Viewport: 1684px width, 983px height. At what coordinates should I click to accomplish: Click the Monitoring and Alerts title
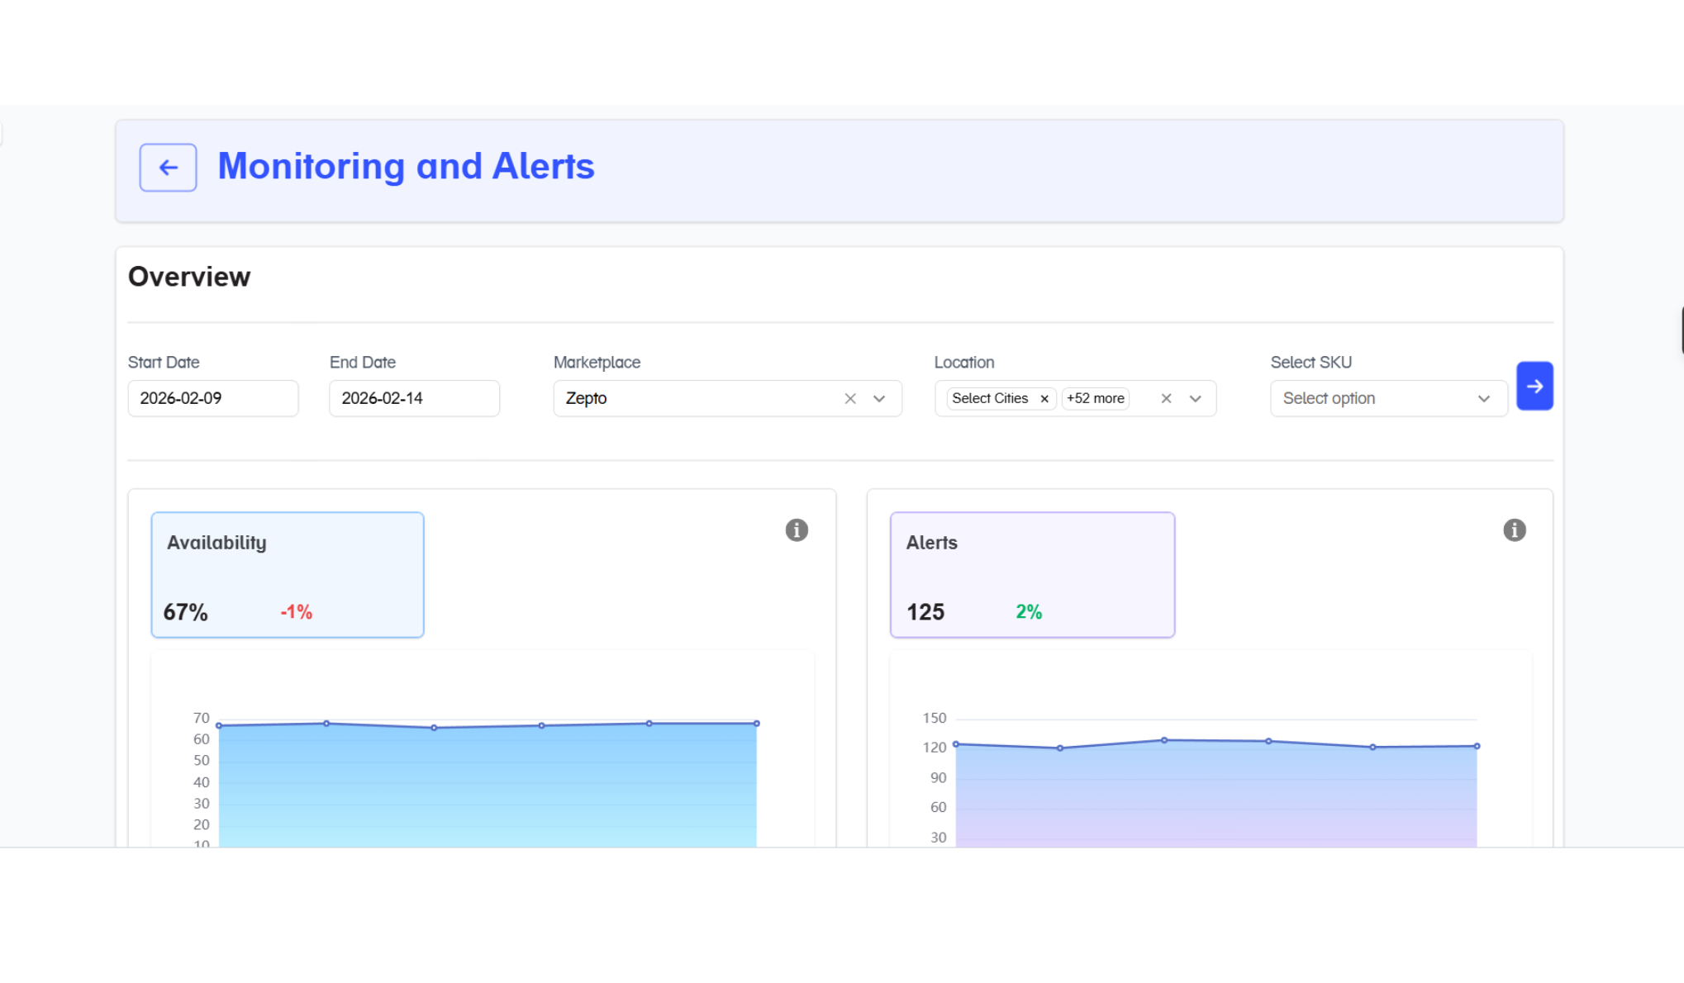pyautogui.click(x=406, y=167)
